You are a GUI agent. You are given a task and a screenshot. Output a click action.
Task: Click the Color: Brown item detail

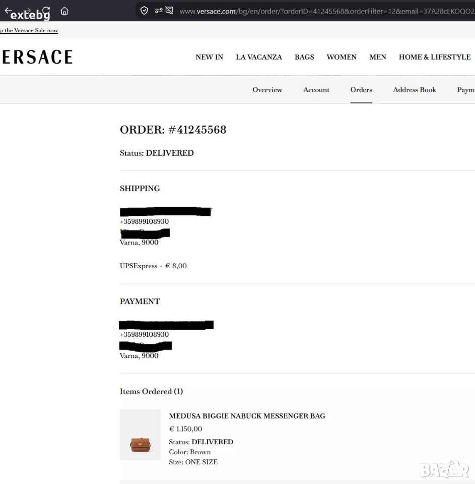tap(190, 452)
